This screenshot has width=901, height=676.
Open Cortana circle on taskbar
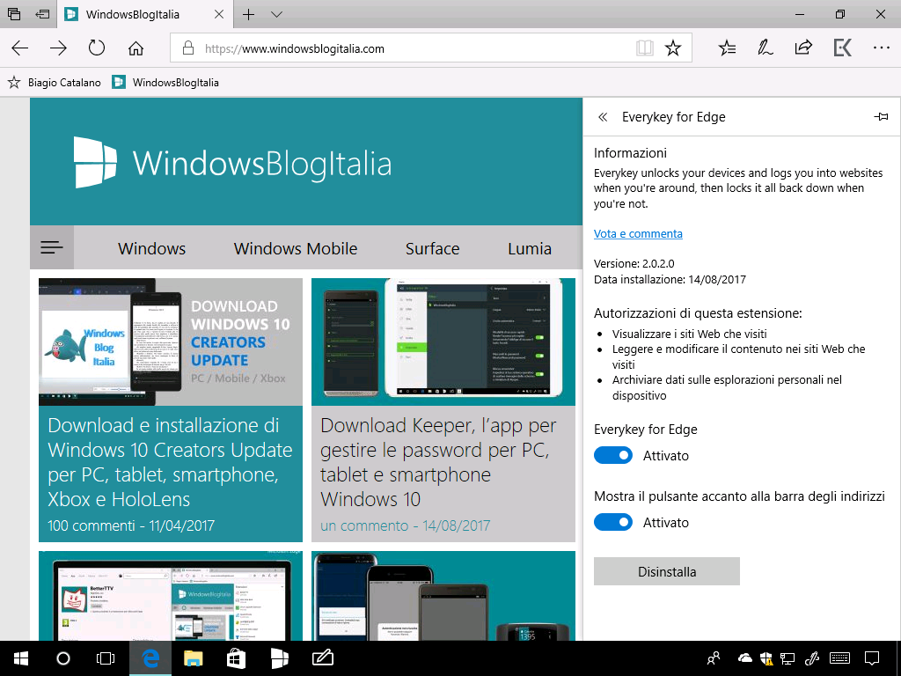63,658
